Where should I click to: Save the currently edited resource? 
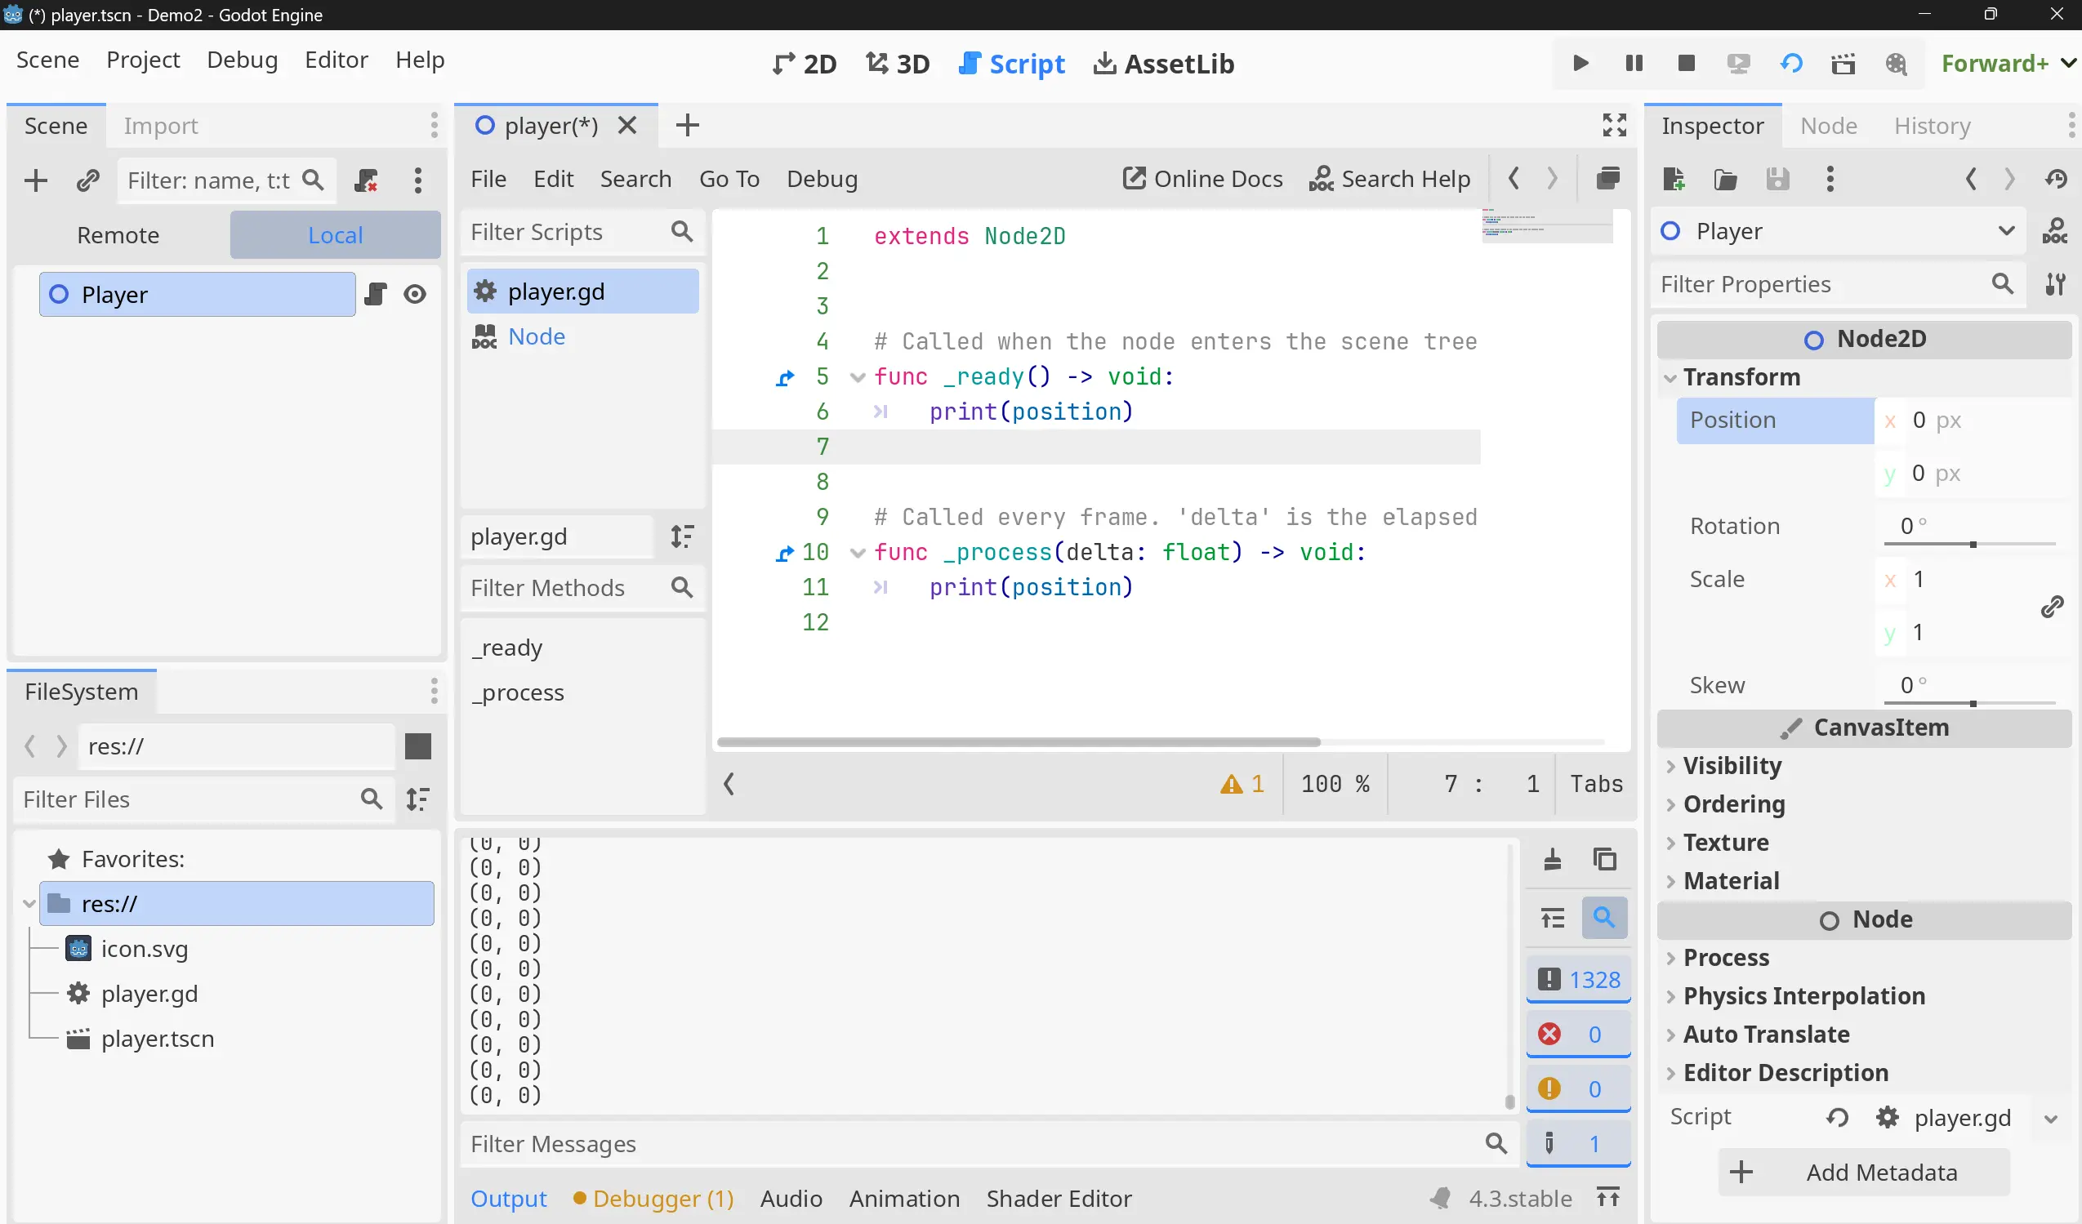click(1778, 178)
